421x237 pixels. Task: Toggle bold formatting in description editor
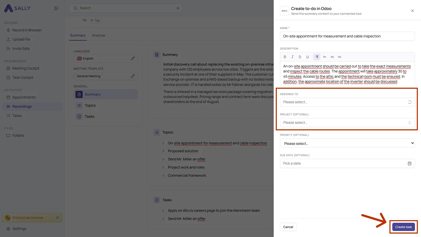coord(285,57)
